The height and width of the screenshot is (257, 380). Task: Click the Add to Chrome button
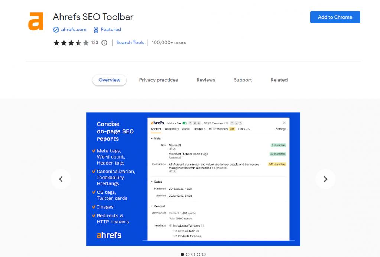[x=335, y=17]
